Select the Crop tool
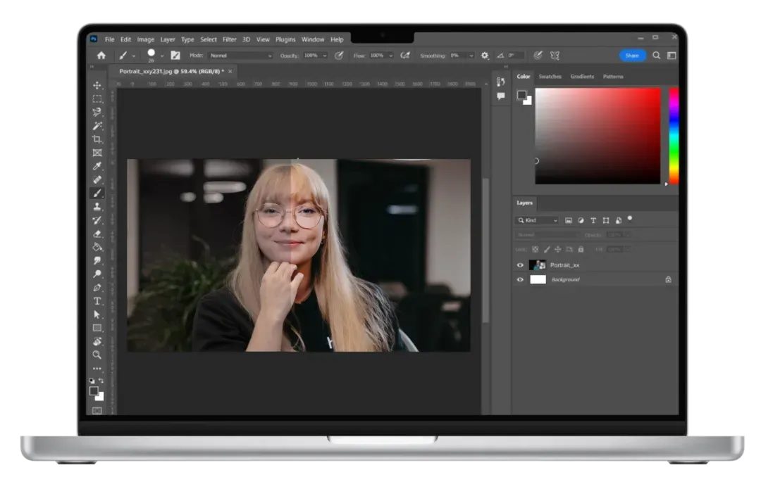The image size is (761, 503). coord(97,139)
